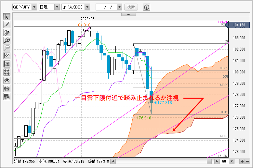Screen dimensions: 253x168
Task: Increase chart bars with plus button
Action: coord(242,161)
